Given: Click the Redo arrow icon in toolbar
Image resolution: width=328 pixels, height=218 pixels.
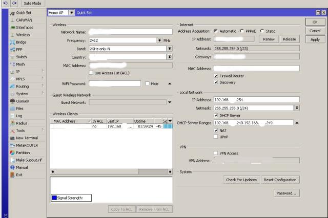Looking at the screenshot, I should click(x=14, y=4).
